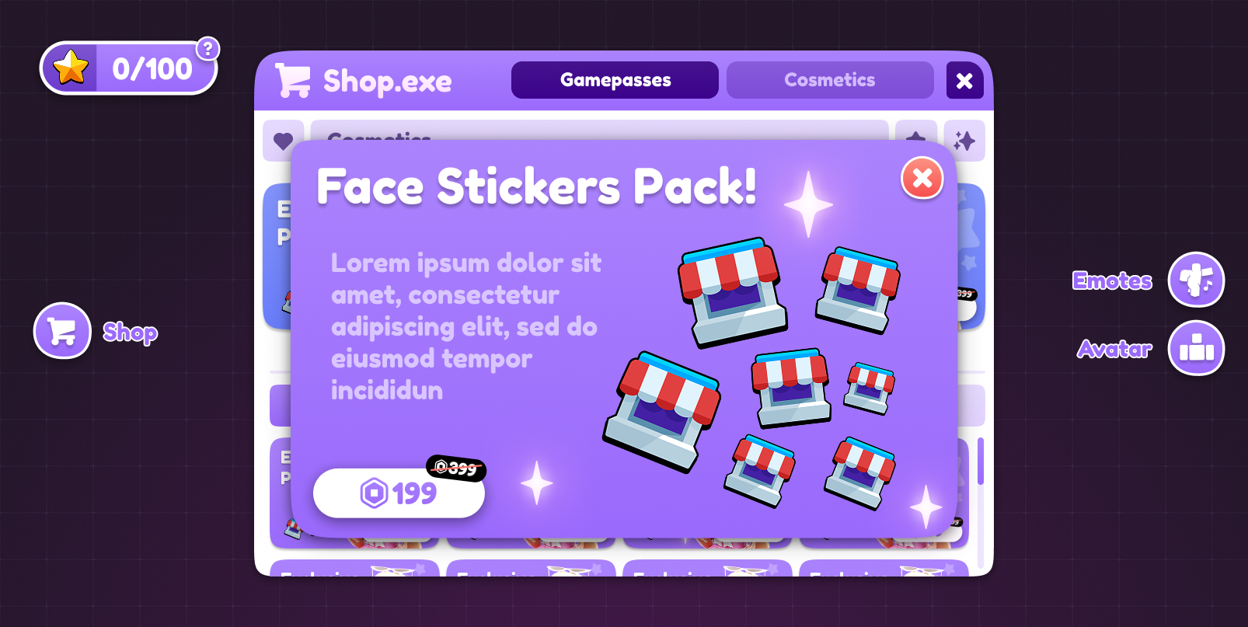Open the Emotes dancing figure icon
This screenshot has height=627, width=1248.
pyautogui.click(x=1196, y=280)
